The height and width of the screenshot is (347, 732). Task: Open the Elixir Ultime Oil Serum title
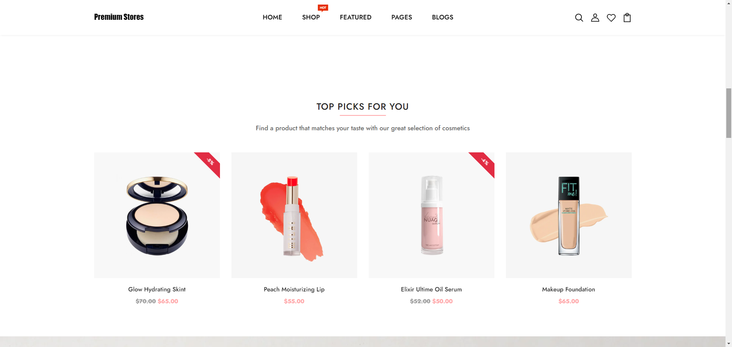[x=431, y=289]
